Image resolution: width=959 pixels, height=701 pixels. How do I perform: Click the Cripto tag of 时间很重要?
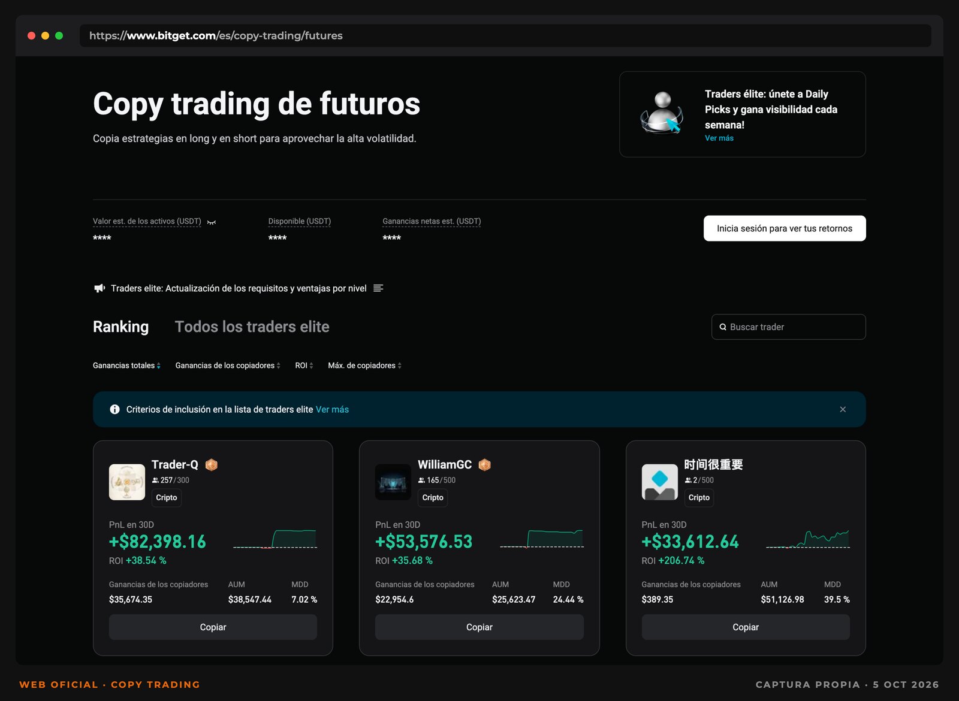[x=699, y=498]
